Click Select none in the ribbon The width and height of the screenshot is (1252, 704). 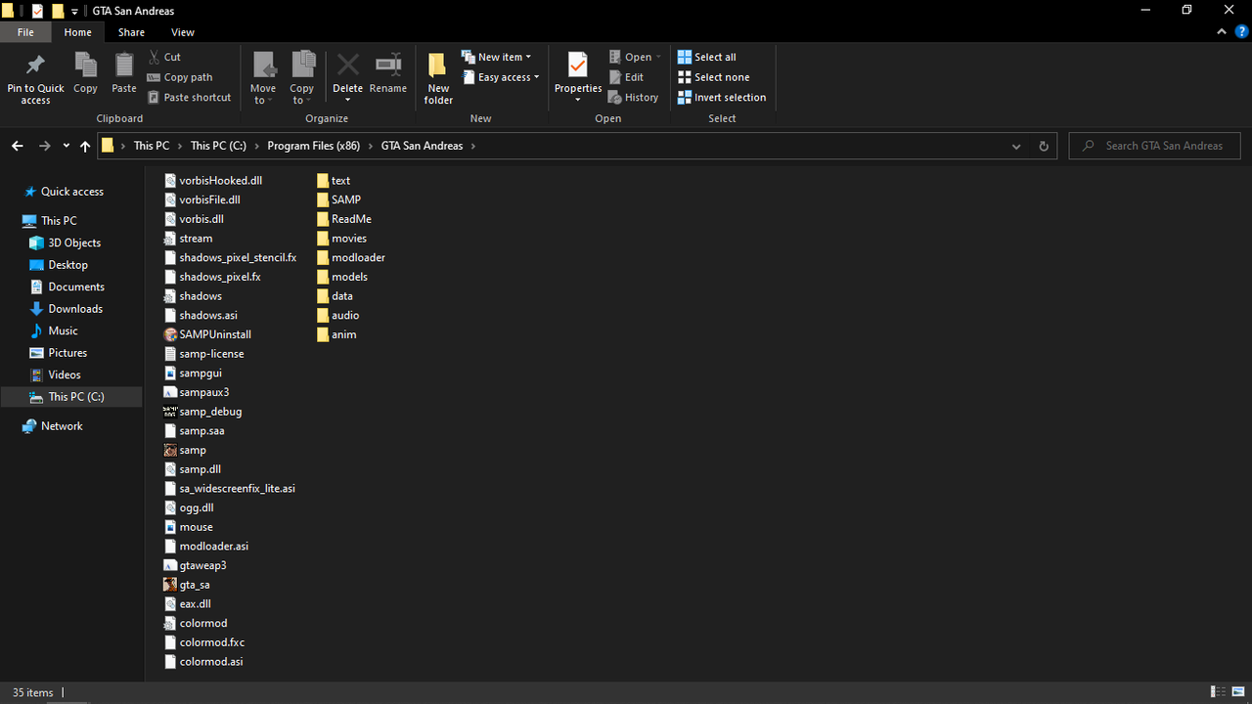coord(714,77)
